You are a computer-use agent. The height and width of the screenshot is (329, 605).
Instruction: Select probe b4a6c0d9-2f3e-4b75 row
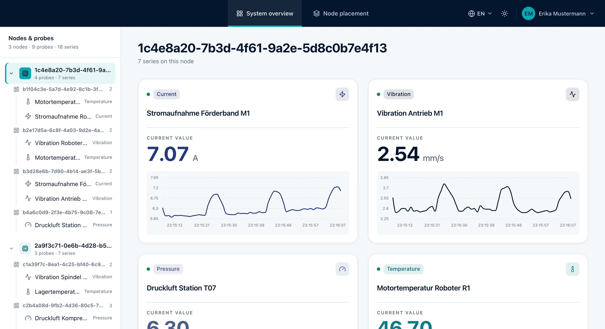pyautogui.click(x=63, y=213)
